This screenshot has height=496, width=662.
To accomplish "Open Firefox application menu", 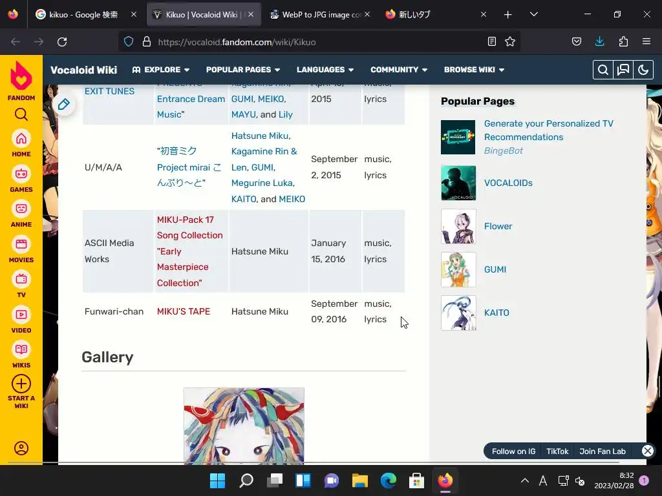I will (x=646, y=41).
